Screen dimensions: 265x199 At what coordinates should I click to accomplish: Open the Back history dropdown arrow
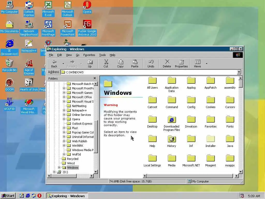coord(63,64)
